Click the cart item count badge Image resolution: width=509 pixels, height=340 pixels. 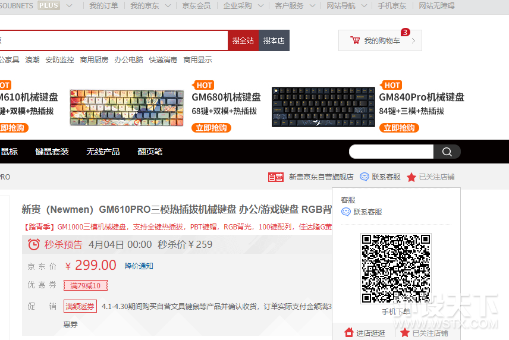(x=405, y=33)
